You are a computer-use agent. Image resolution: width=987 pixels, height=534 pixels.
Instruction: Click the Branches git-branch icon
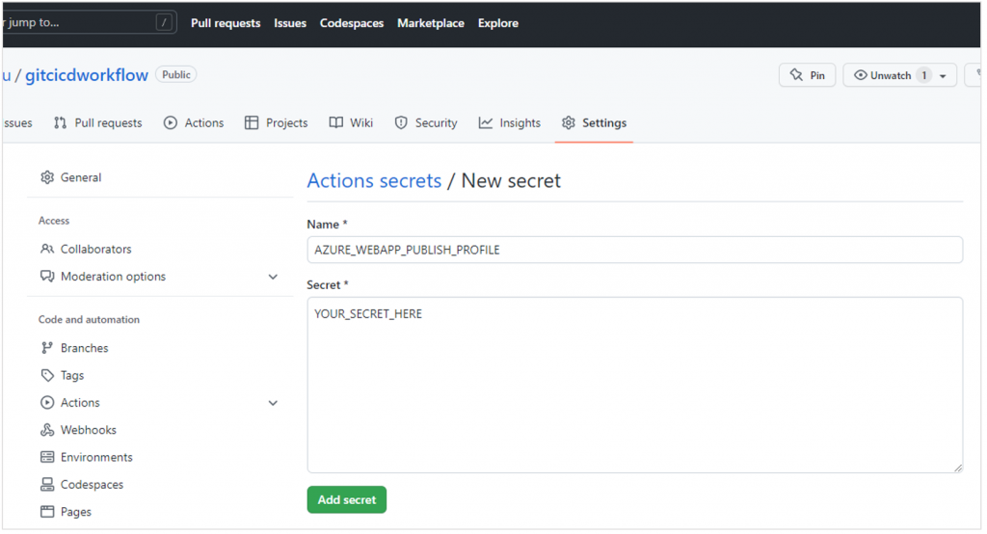point(47,348)
